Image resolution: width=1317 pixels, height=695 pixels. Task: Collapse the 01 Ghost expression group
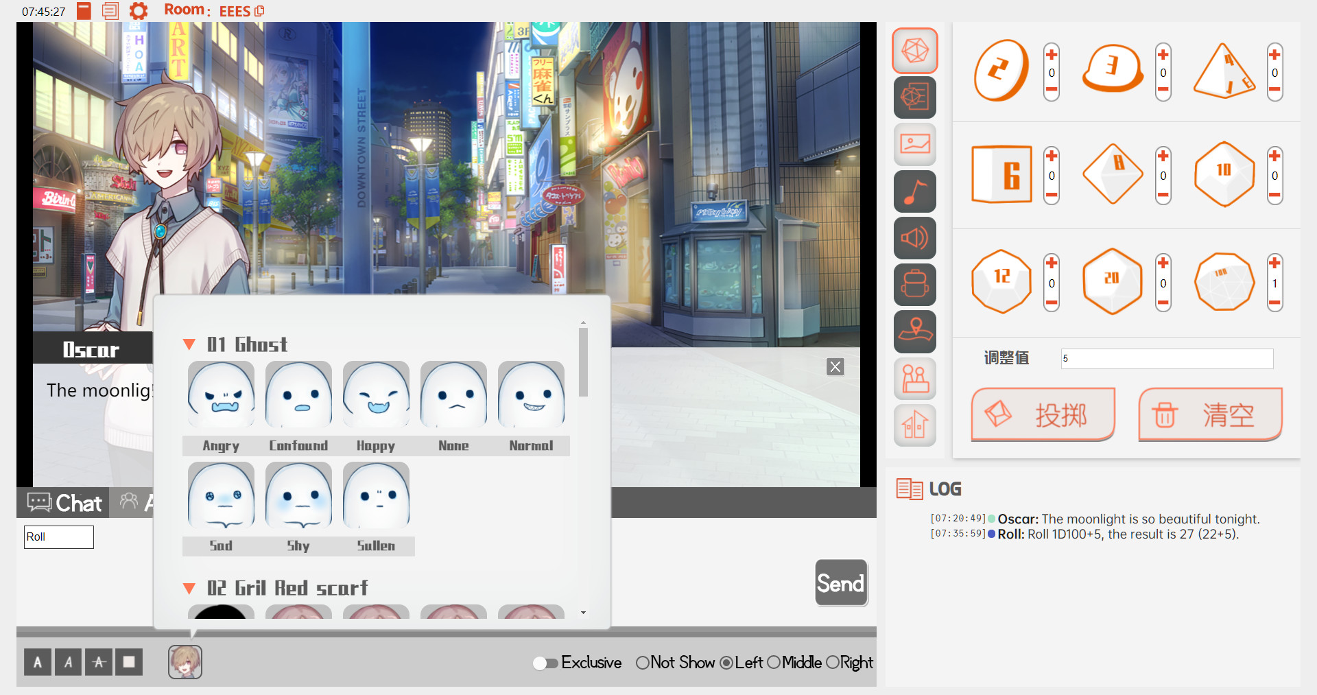[x=190, y=344]
